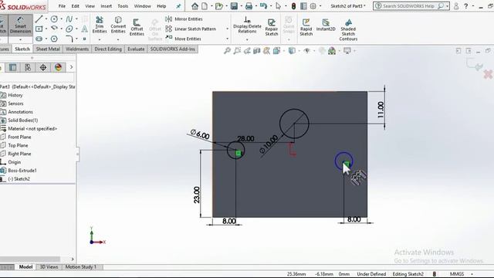Click the Undo icon
This screenshot has width=494, height=278.
(263, 6)
